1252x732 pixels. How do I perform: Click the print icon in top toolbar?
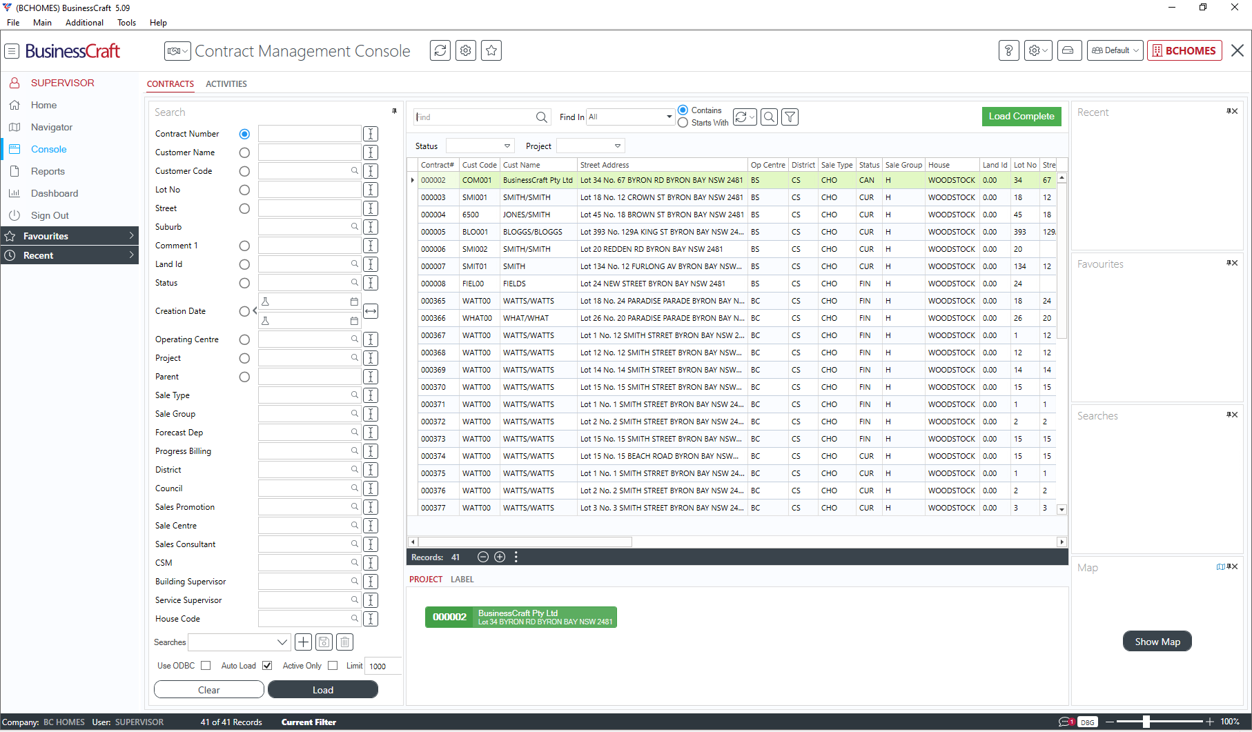1068,50
